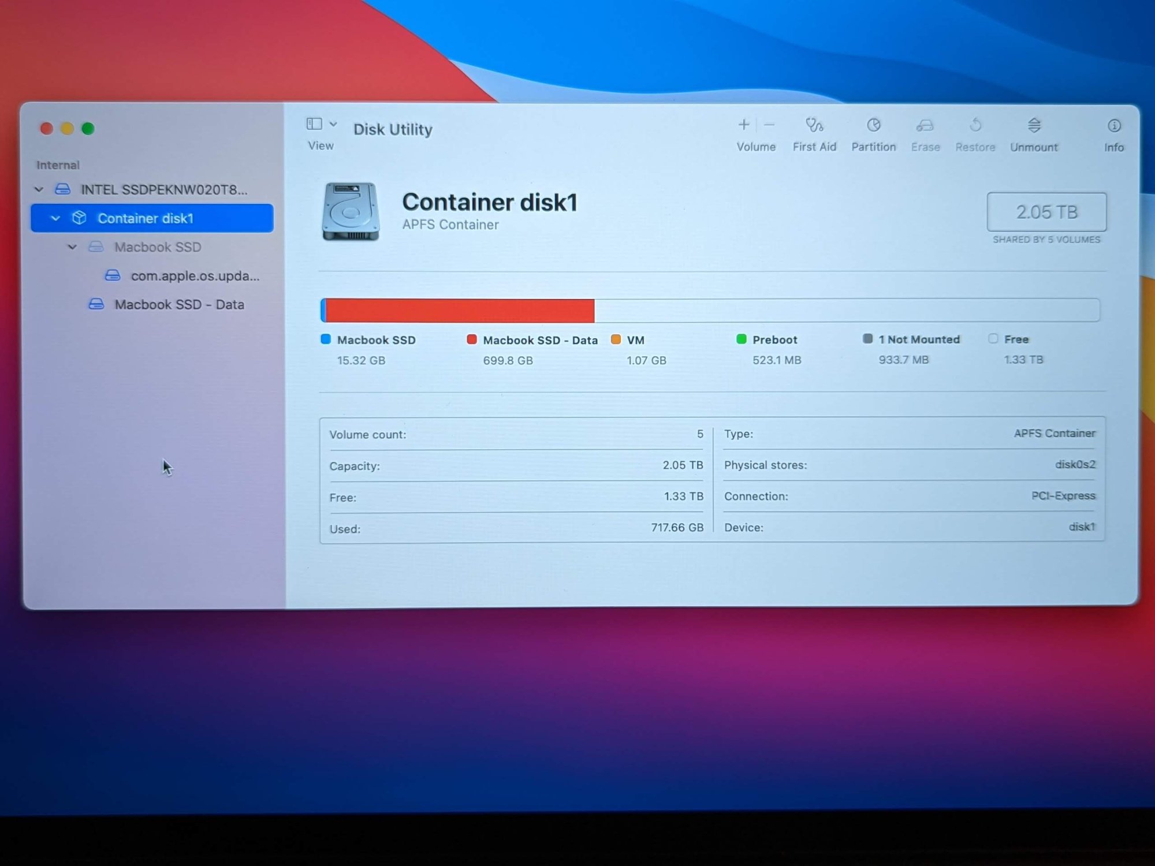The width and height of the screenshot is (1155, 866).
Task: Click the Restore toolbar icon
Action: (x=975, y=126)
